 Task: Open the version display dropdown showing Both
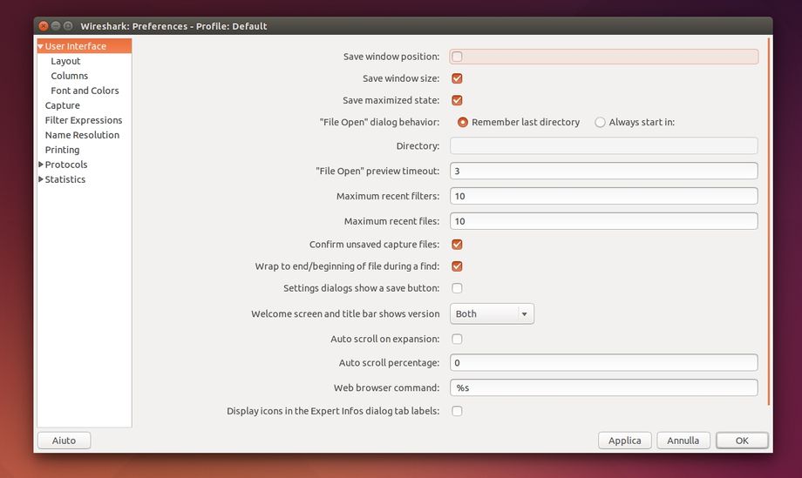point(492,313)
